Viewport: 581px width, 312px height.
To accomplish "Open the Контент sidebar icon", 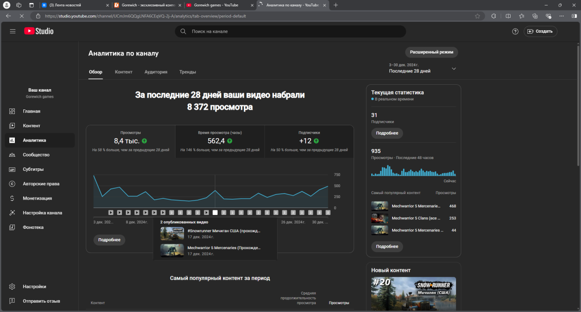I will click(12, 125).
